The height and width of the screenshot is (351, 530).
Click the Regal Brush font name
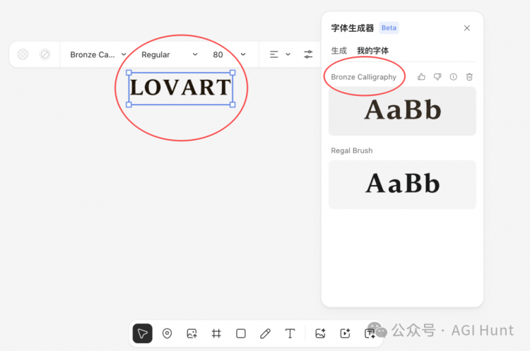(351, 150)
